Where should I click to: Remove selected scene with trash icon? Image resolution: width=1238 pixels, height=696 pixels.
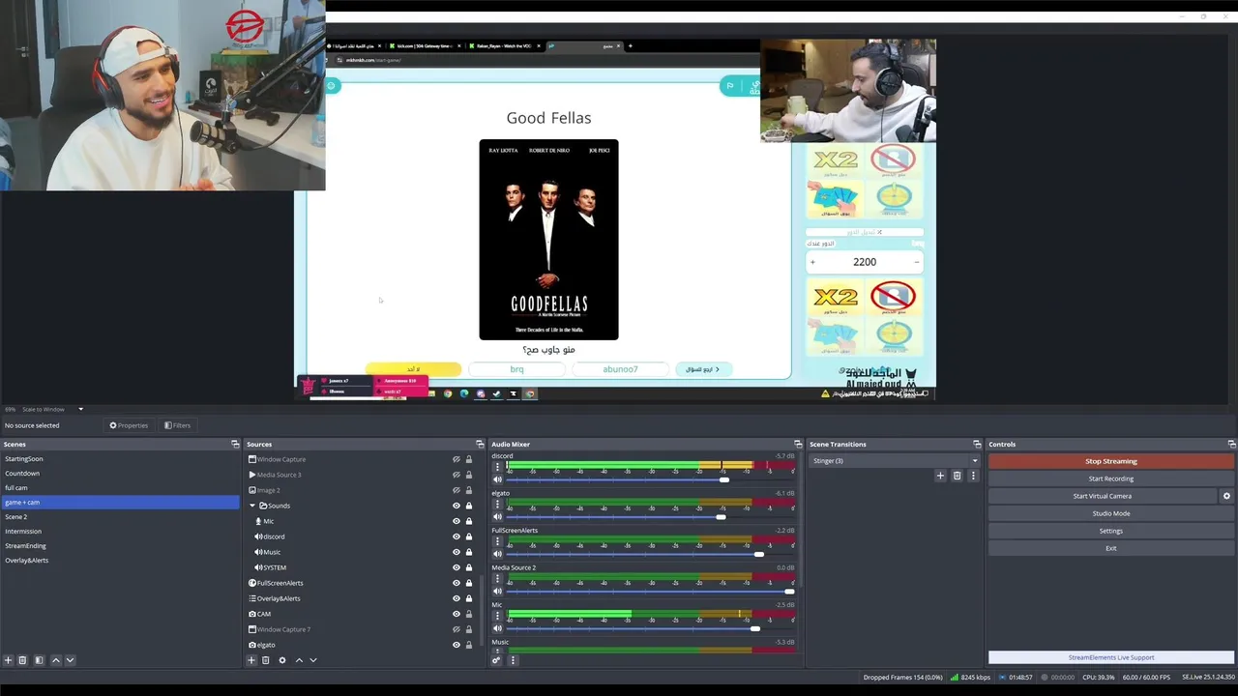coord(22,660)
